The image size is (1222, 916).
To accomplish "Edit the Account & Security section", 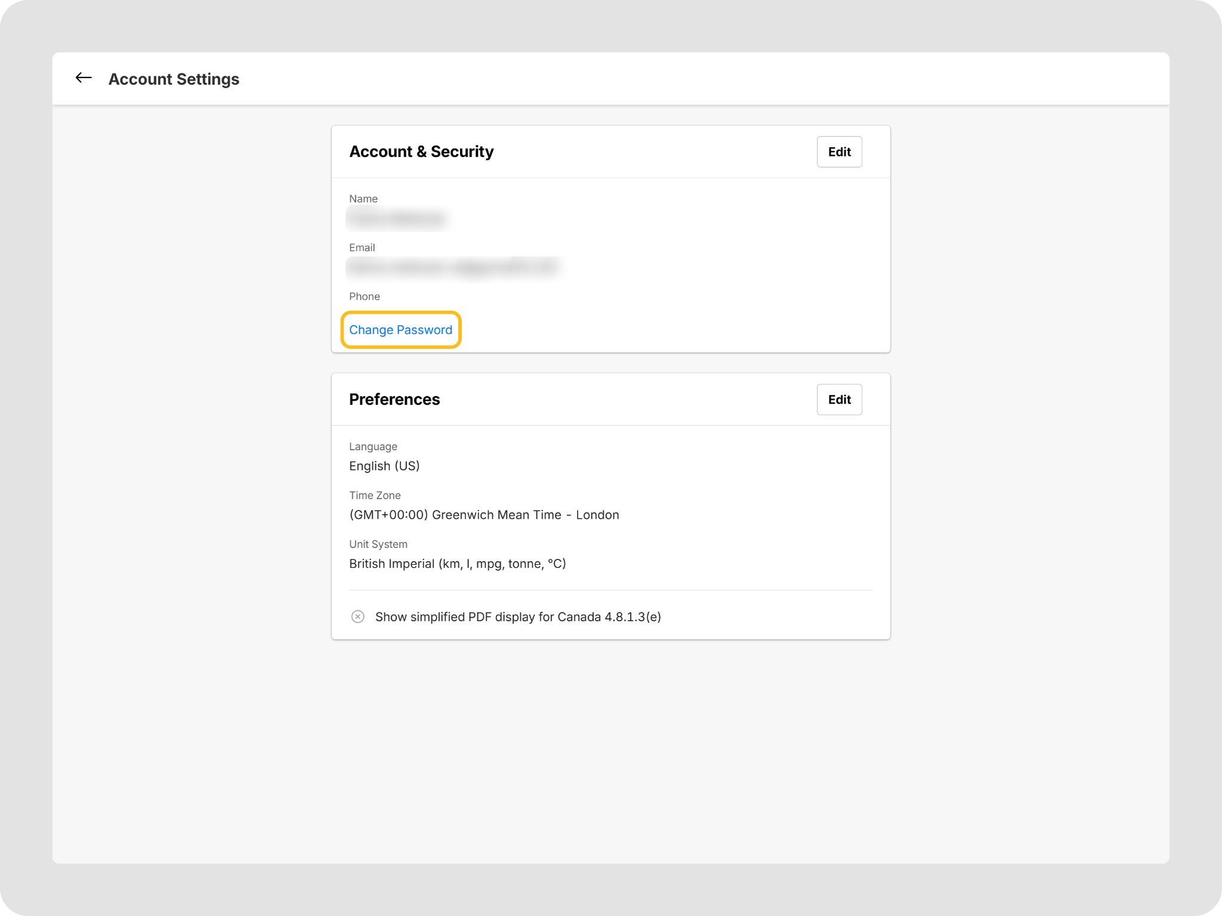I will (838, 152).
